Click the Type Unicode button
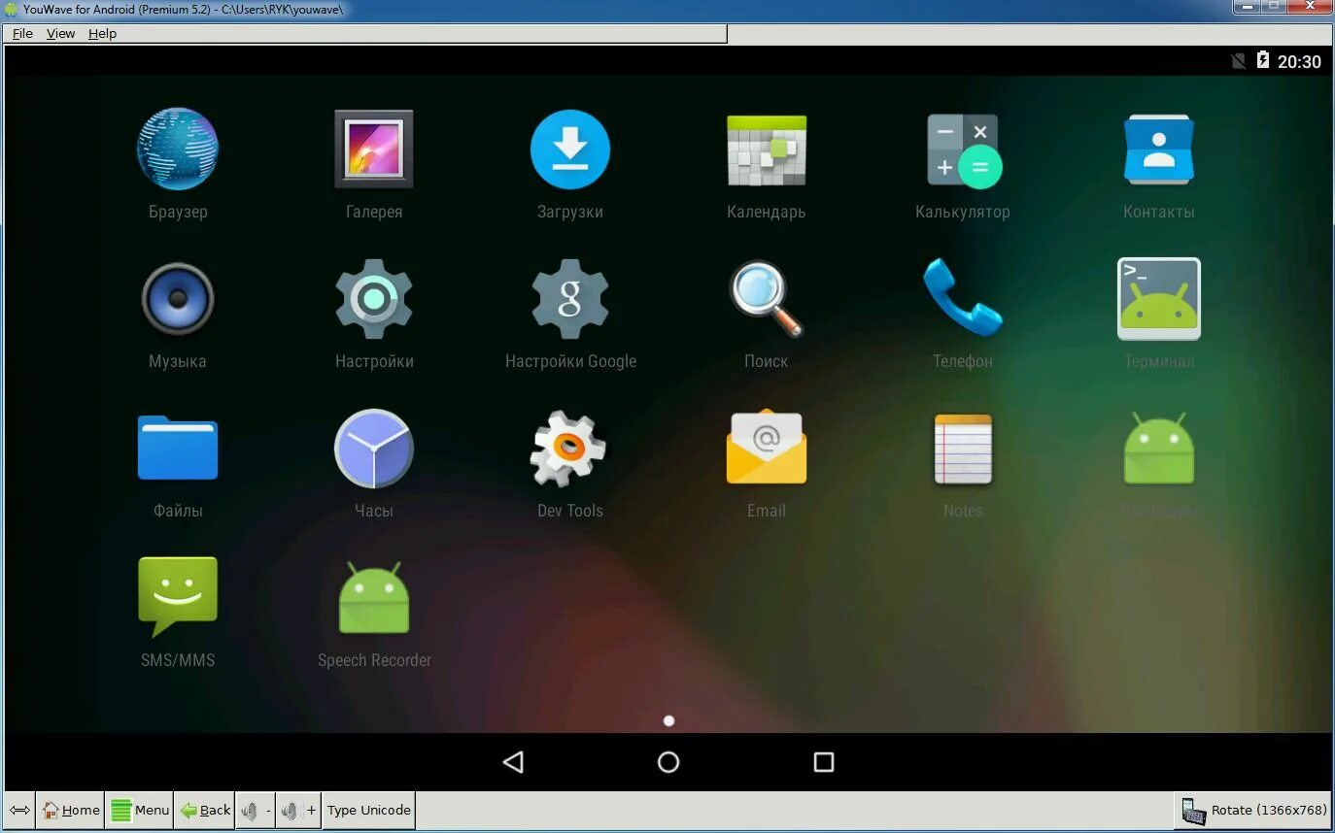This screenshot has height=833, width=1335. click(368, 810)
